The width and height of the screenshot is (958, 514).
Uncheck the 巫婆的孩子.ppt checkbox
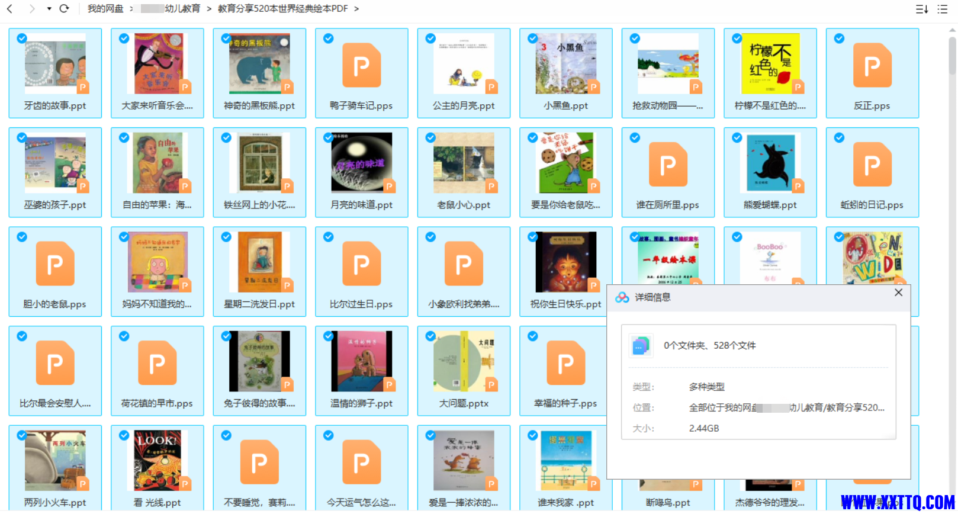(x=22, y=137)
